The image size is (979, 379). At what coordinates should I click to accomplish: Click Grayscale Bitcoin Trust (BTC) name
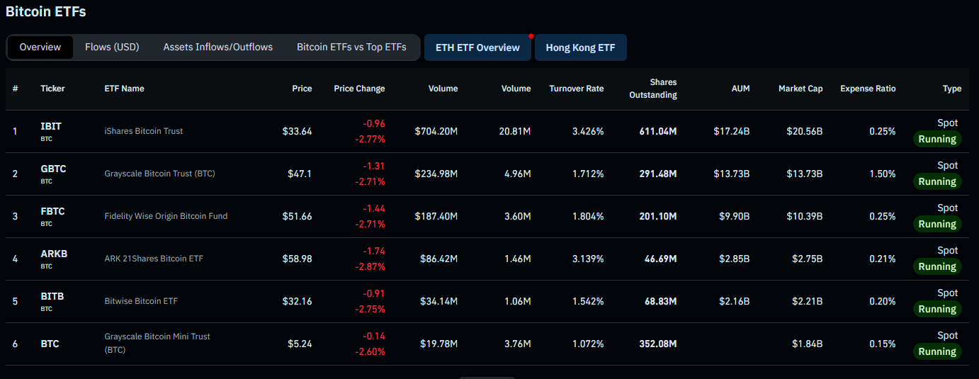coord(159,174)
